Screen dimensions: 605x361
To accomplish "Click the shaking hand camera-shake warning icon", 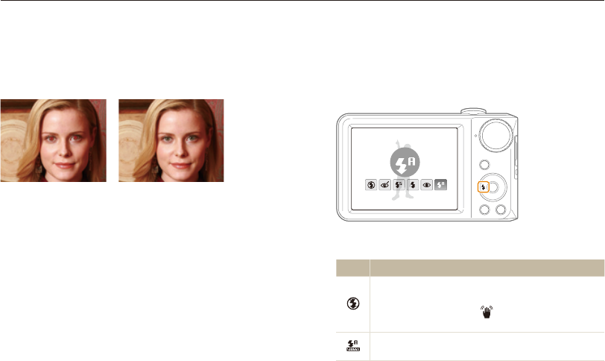I will [x=487, y=312].
